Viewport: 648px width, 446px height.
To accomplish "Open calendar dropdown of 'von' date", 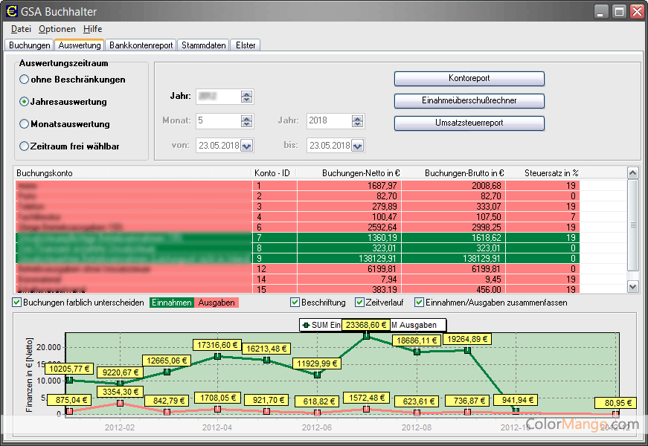I will (247, 146).
